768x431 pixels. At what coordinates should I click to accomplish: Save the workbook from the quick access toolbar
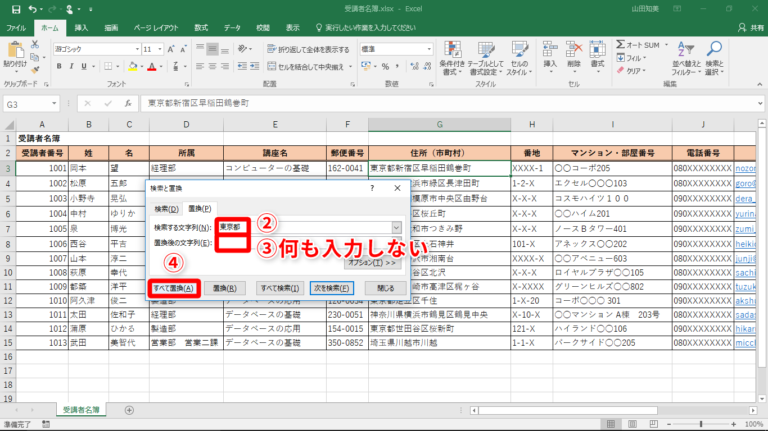(x=16, y=10)
